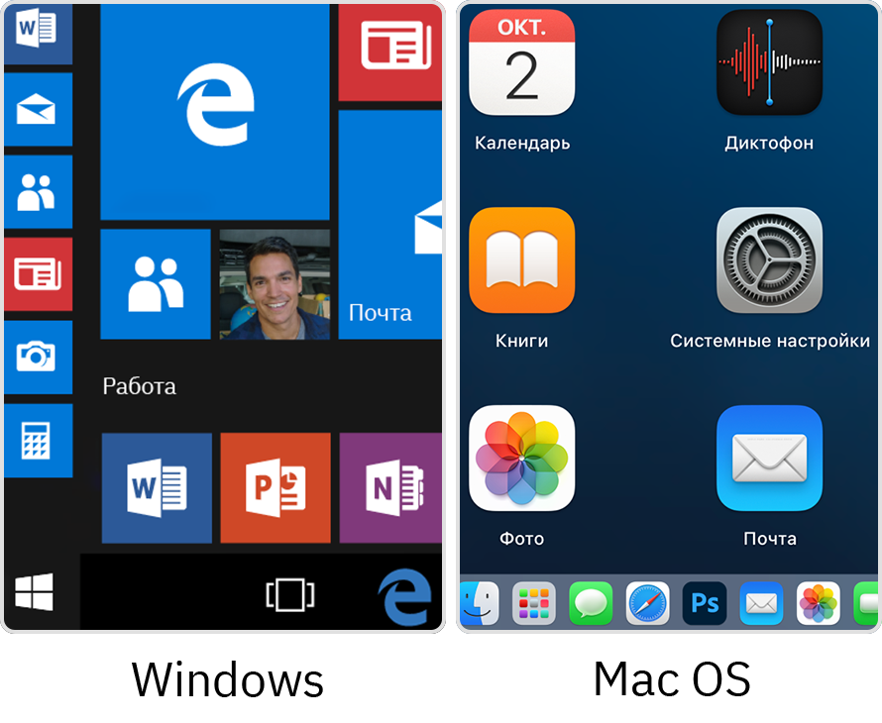Open Camera from the left sidebar
Viewport: 882px width, 723px height.
(x=38, y=357)
